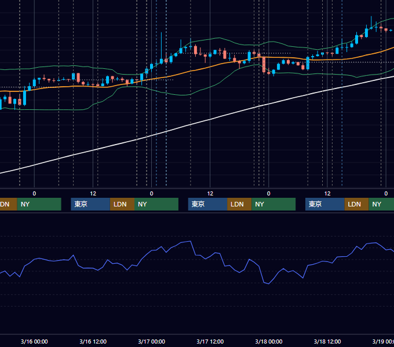Select the LDN block right after 3/16 東京 session
Screen dimensions: 394x347
click(122, 204)
